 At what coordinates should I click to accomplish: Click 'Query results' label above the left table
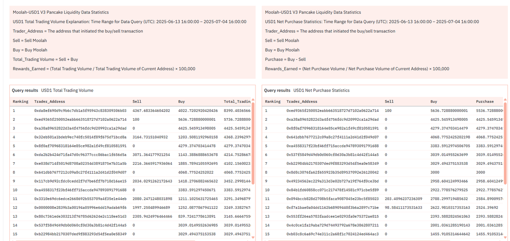[x=25, y=91]
